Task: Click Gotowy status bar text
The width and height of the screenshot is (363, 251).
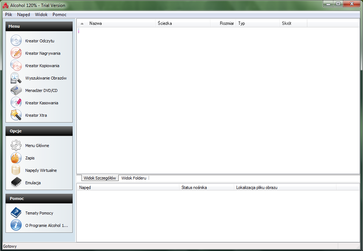Action: [x=10, y=246]
